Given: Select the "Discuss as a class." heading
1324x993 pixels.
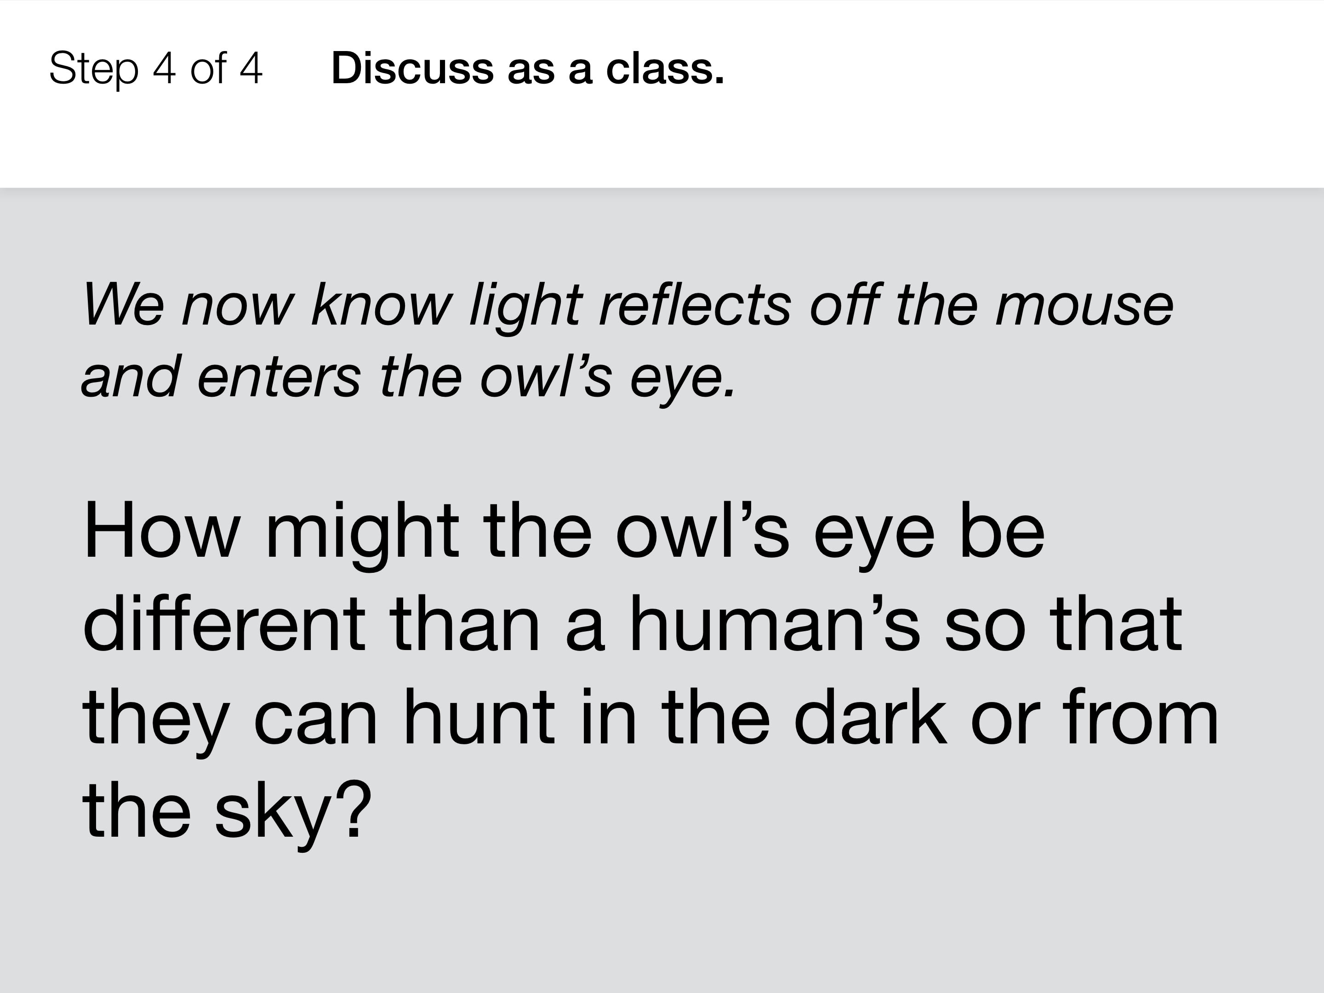Looking at the screenshot, I should pos(527,68).
